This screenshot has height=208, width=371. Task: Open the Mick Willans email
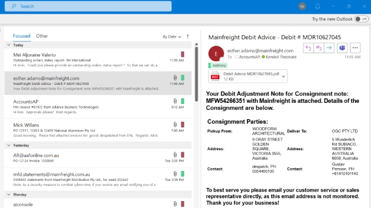pos(98,130)
